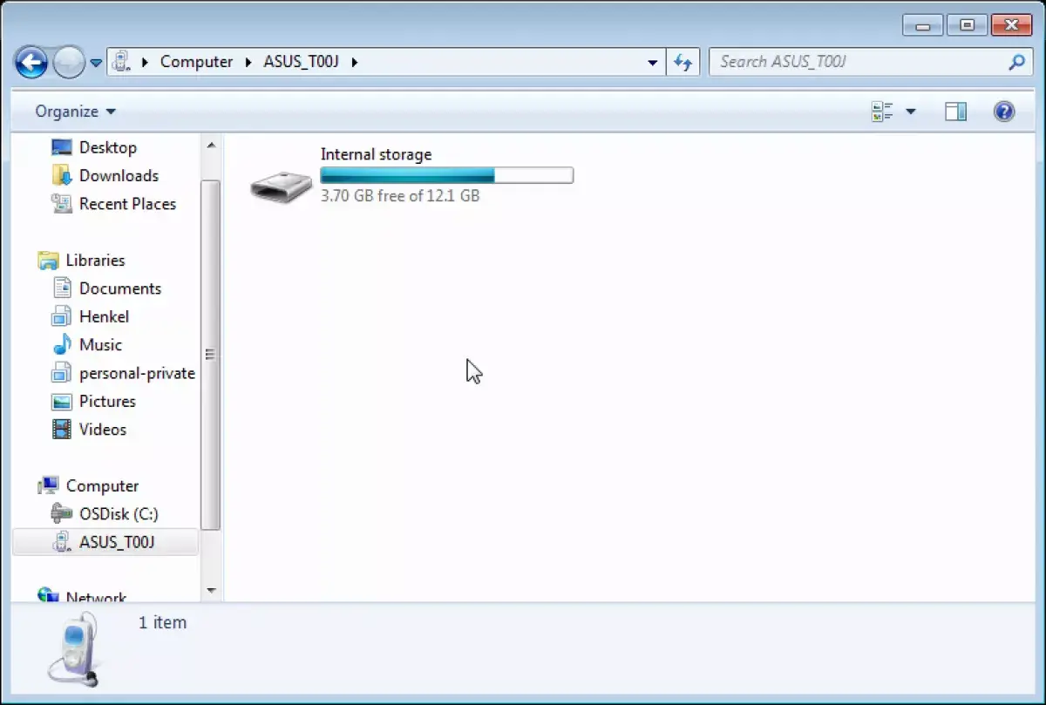Click the Henkel library icon
Image resolution: width=1046 pixels, height=705 pixels.
[62, 316]
